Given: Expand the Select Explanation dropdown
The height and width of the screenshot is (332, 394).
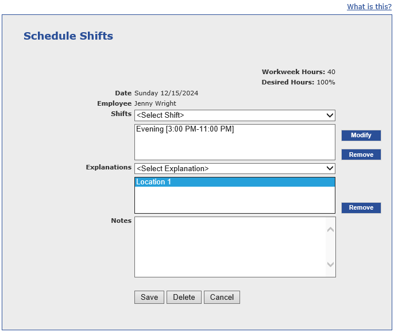Looking at the screenshot, I should pos(234,169).
